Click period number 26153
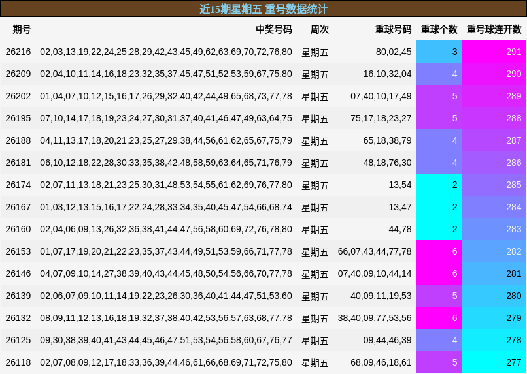This screenshot has height=374, width=527. click(18, 251)
